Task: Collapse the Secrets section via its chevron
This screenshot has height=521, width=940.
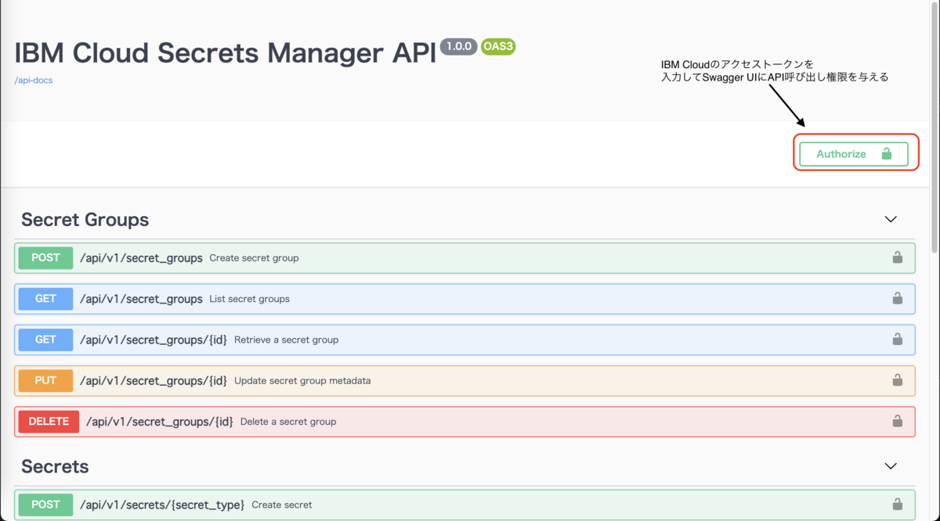Action: [891, 465]
